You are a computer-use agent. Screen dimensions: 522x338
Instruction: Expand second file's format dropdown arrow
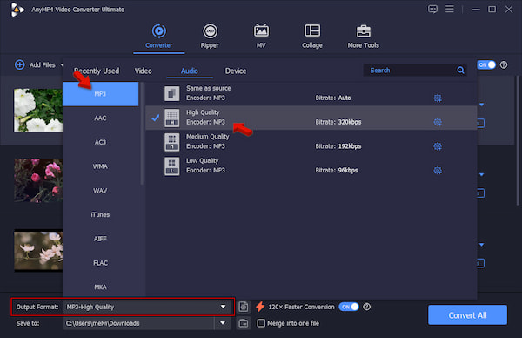pyautogui.click(x=481, y=175)
